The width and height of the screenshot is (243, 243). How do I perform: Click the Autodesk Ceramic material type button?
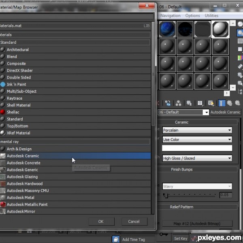tap(226, 112)
